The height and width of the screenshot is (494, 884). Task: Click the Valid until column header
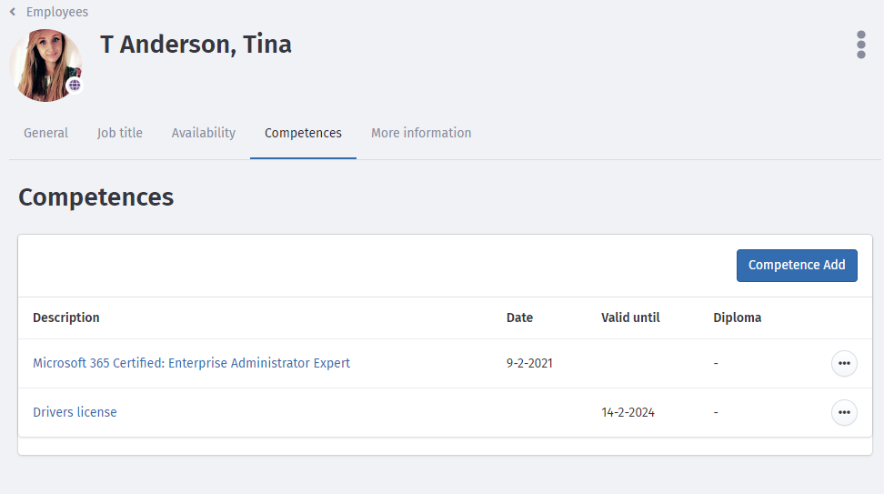pyautogui.click(x=630, y=318)
